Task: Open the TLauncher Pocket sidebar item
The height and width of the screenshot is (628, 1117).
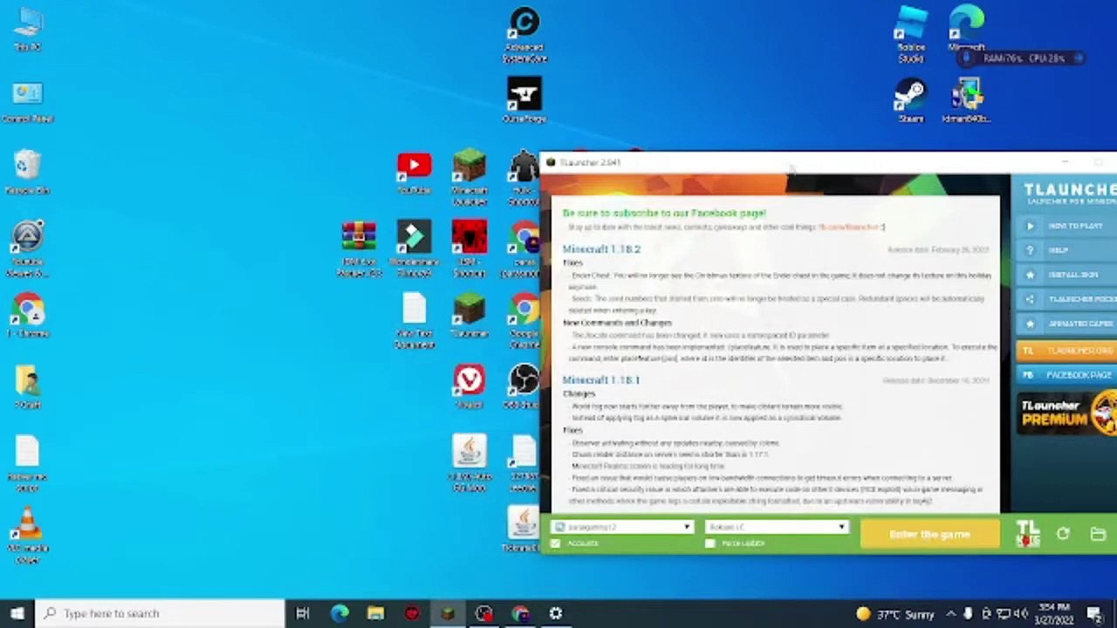Action: (1066, 299)
